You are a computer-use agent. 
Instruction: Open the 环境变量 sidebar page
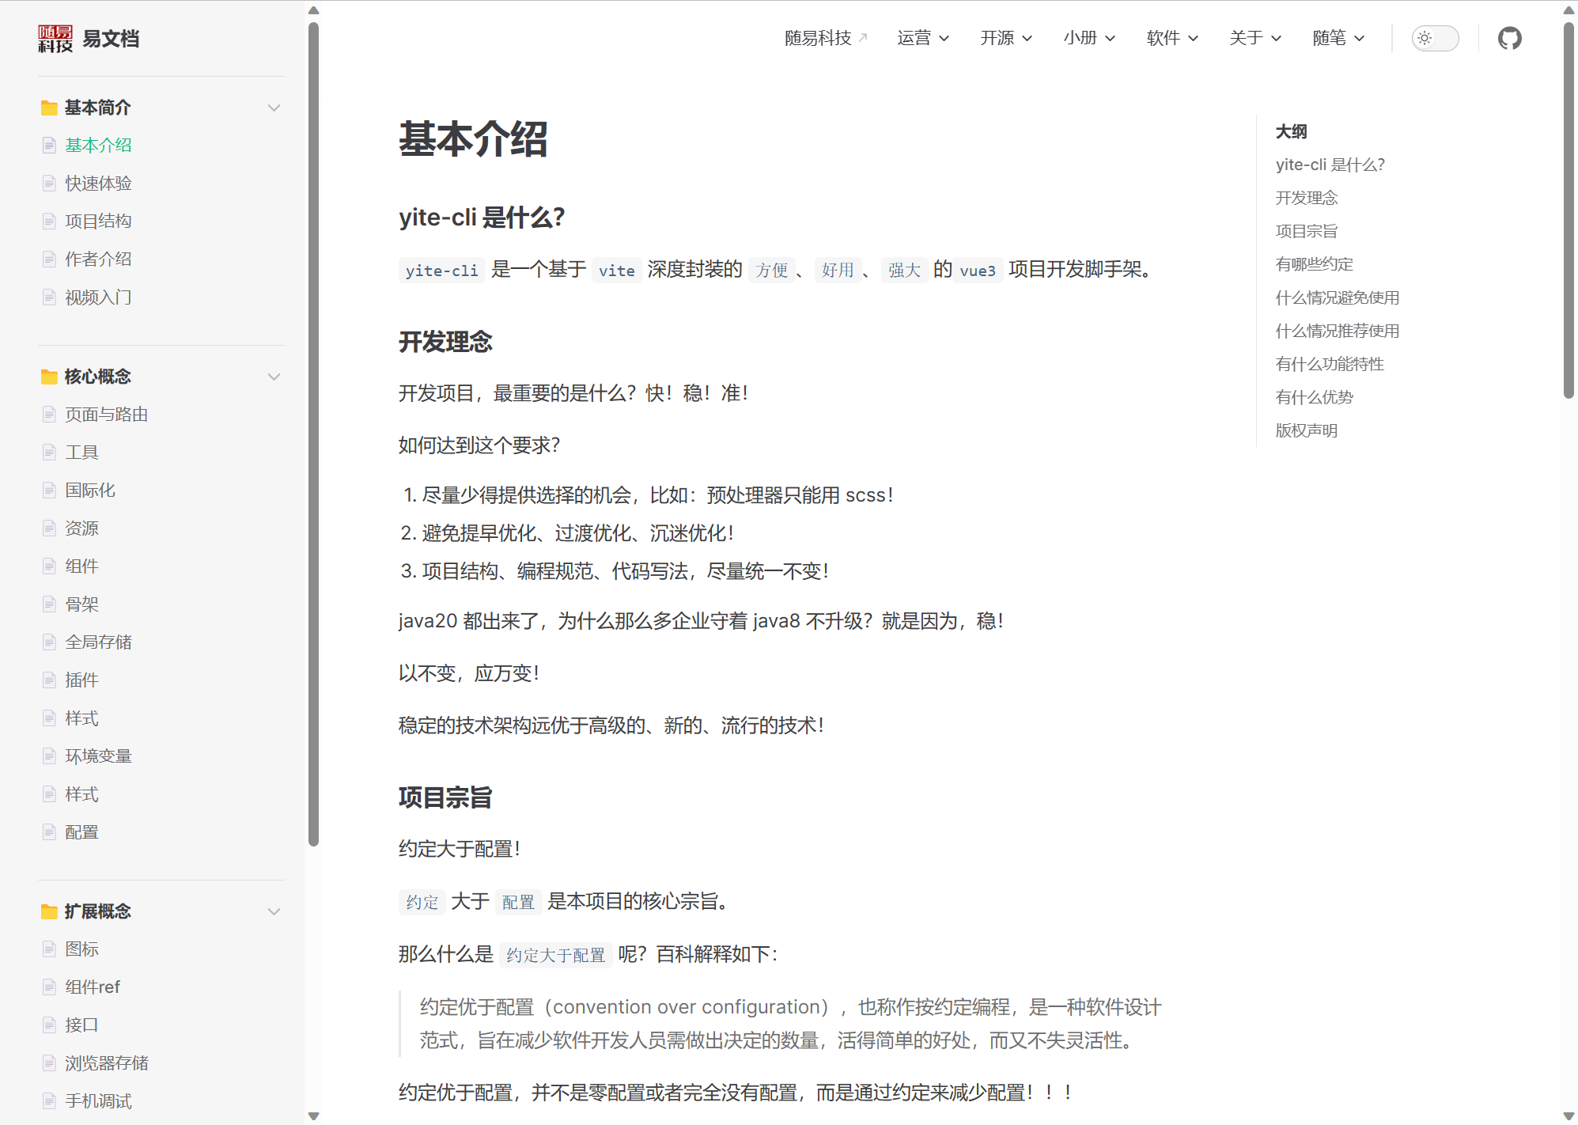pyautogui.click(x=98, y=756)
